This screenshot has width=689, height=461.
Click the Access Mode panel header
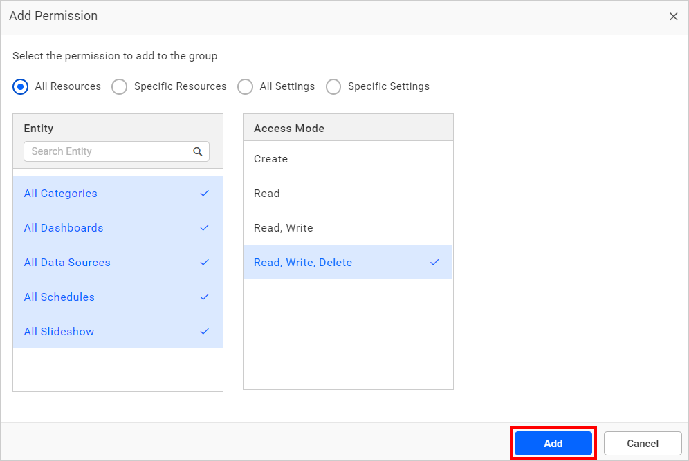(289, 128)
